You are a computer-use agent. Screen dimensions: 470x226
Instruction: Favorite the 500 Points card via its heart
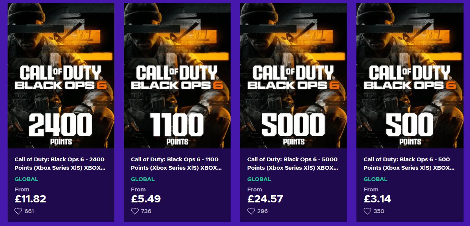point(367,211)
